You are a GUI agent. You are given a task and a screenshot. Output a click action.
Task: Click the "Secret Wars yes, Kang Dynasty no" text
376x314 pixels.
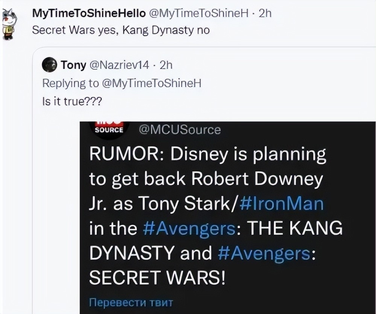[121, 30]
